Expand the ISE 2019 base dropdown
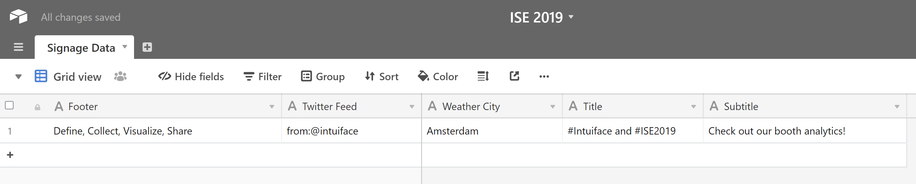This screenshot has width=916, height=184. coord(571,17)
